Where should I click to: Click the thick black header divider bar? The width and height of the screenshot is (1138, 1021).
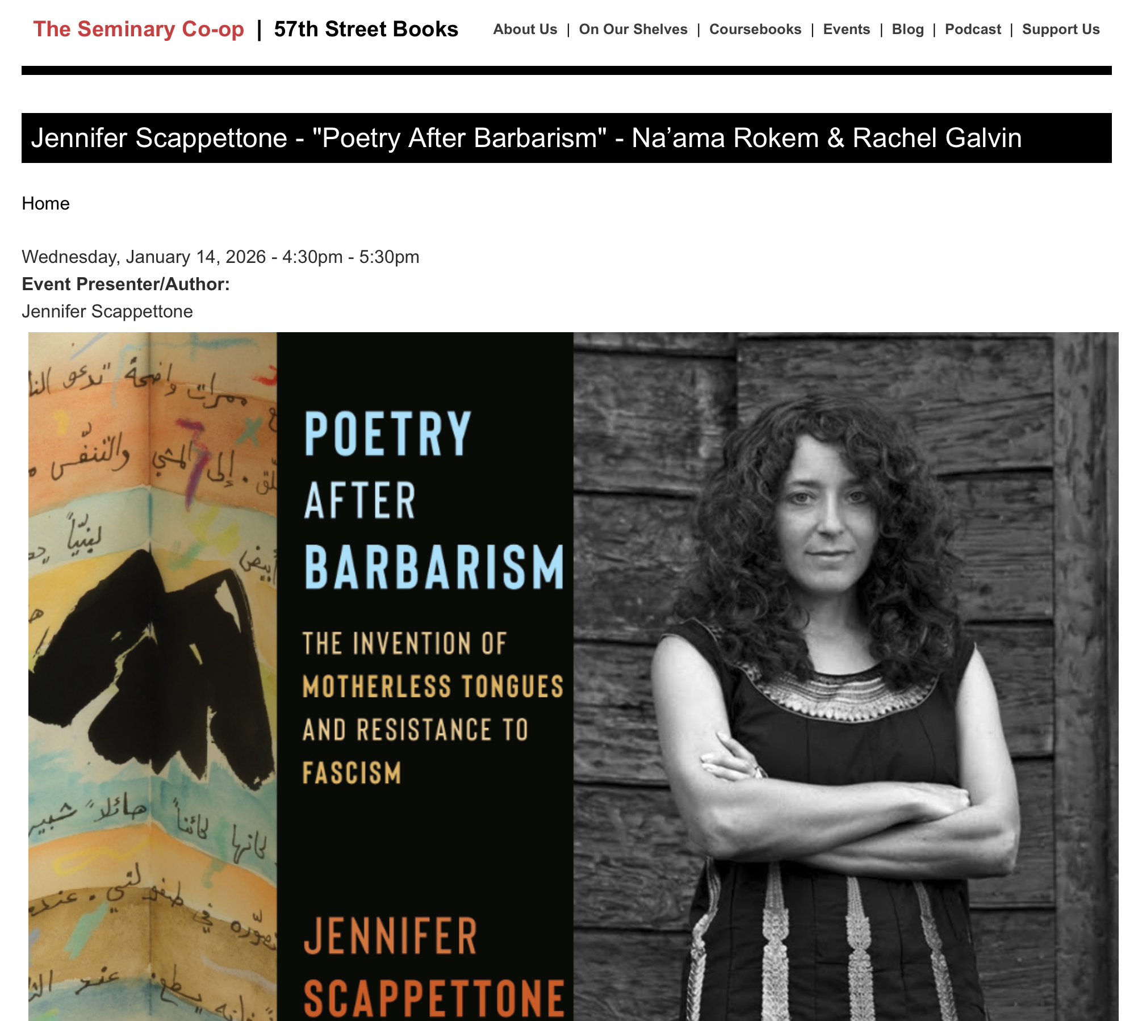click(566, 70)
